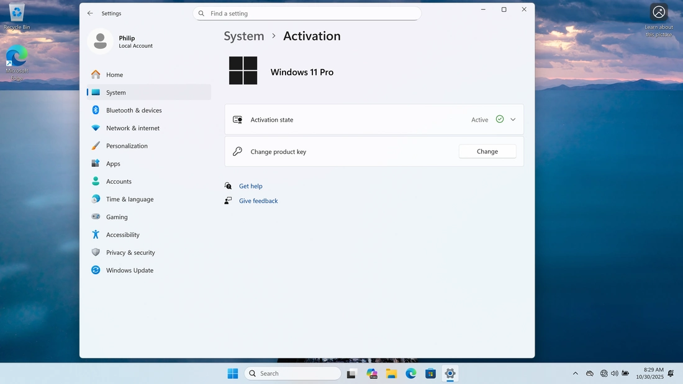Navigate to Windows Update

click(x=129, y=270)
